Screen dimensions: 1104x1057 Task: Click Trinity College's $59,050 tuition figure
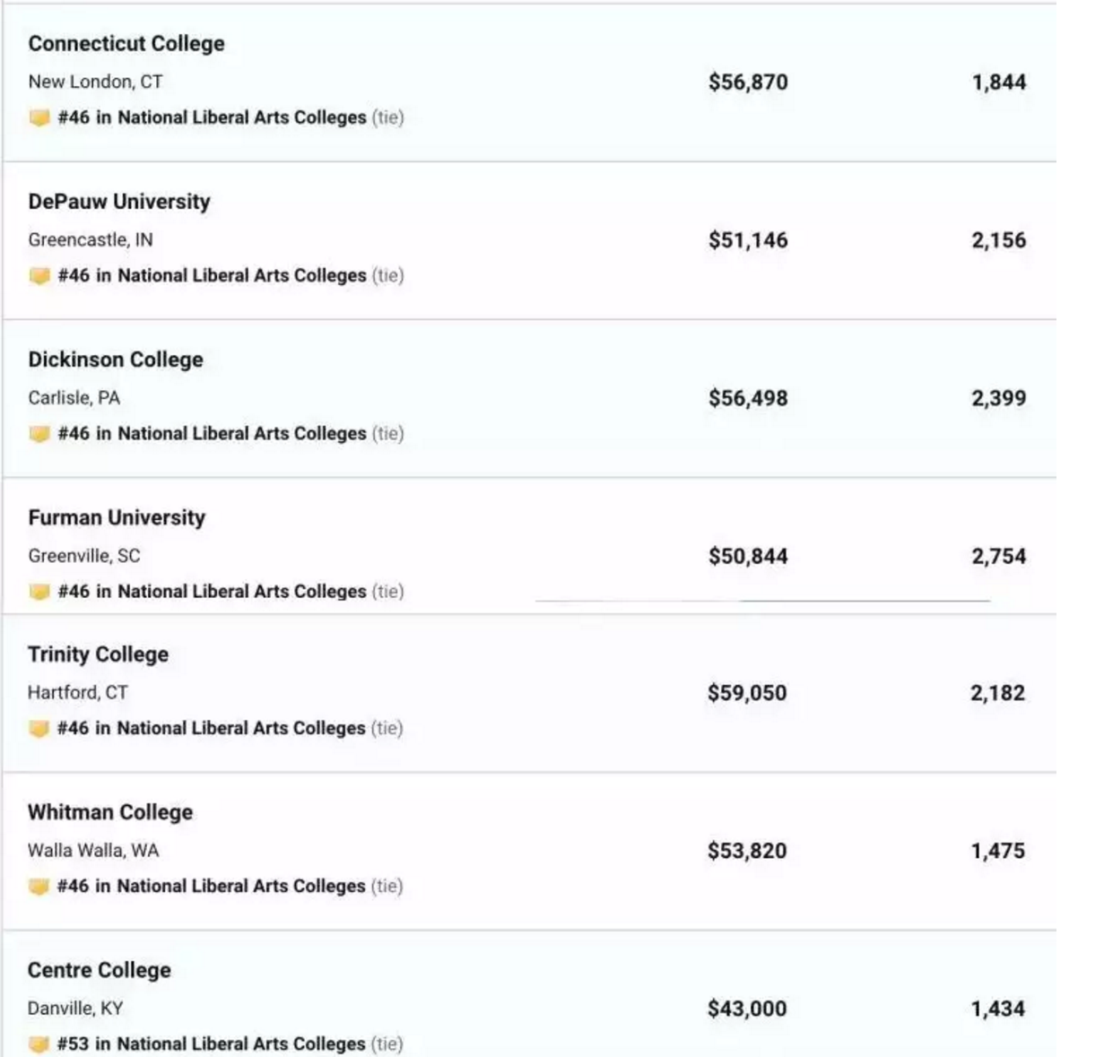[747, 693]
